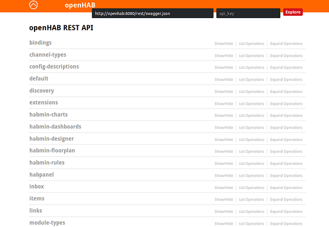Expand Operations for bindings
The width and height of the screenshot is (329, 227).
coord(286,44)
